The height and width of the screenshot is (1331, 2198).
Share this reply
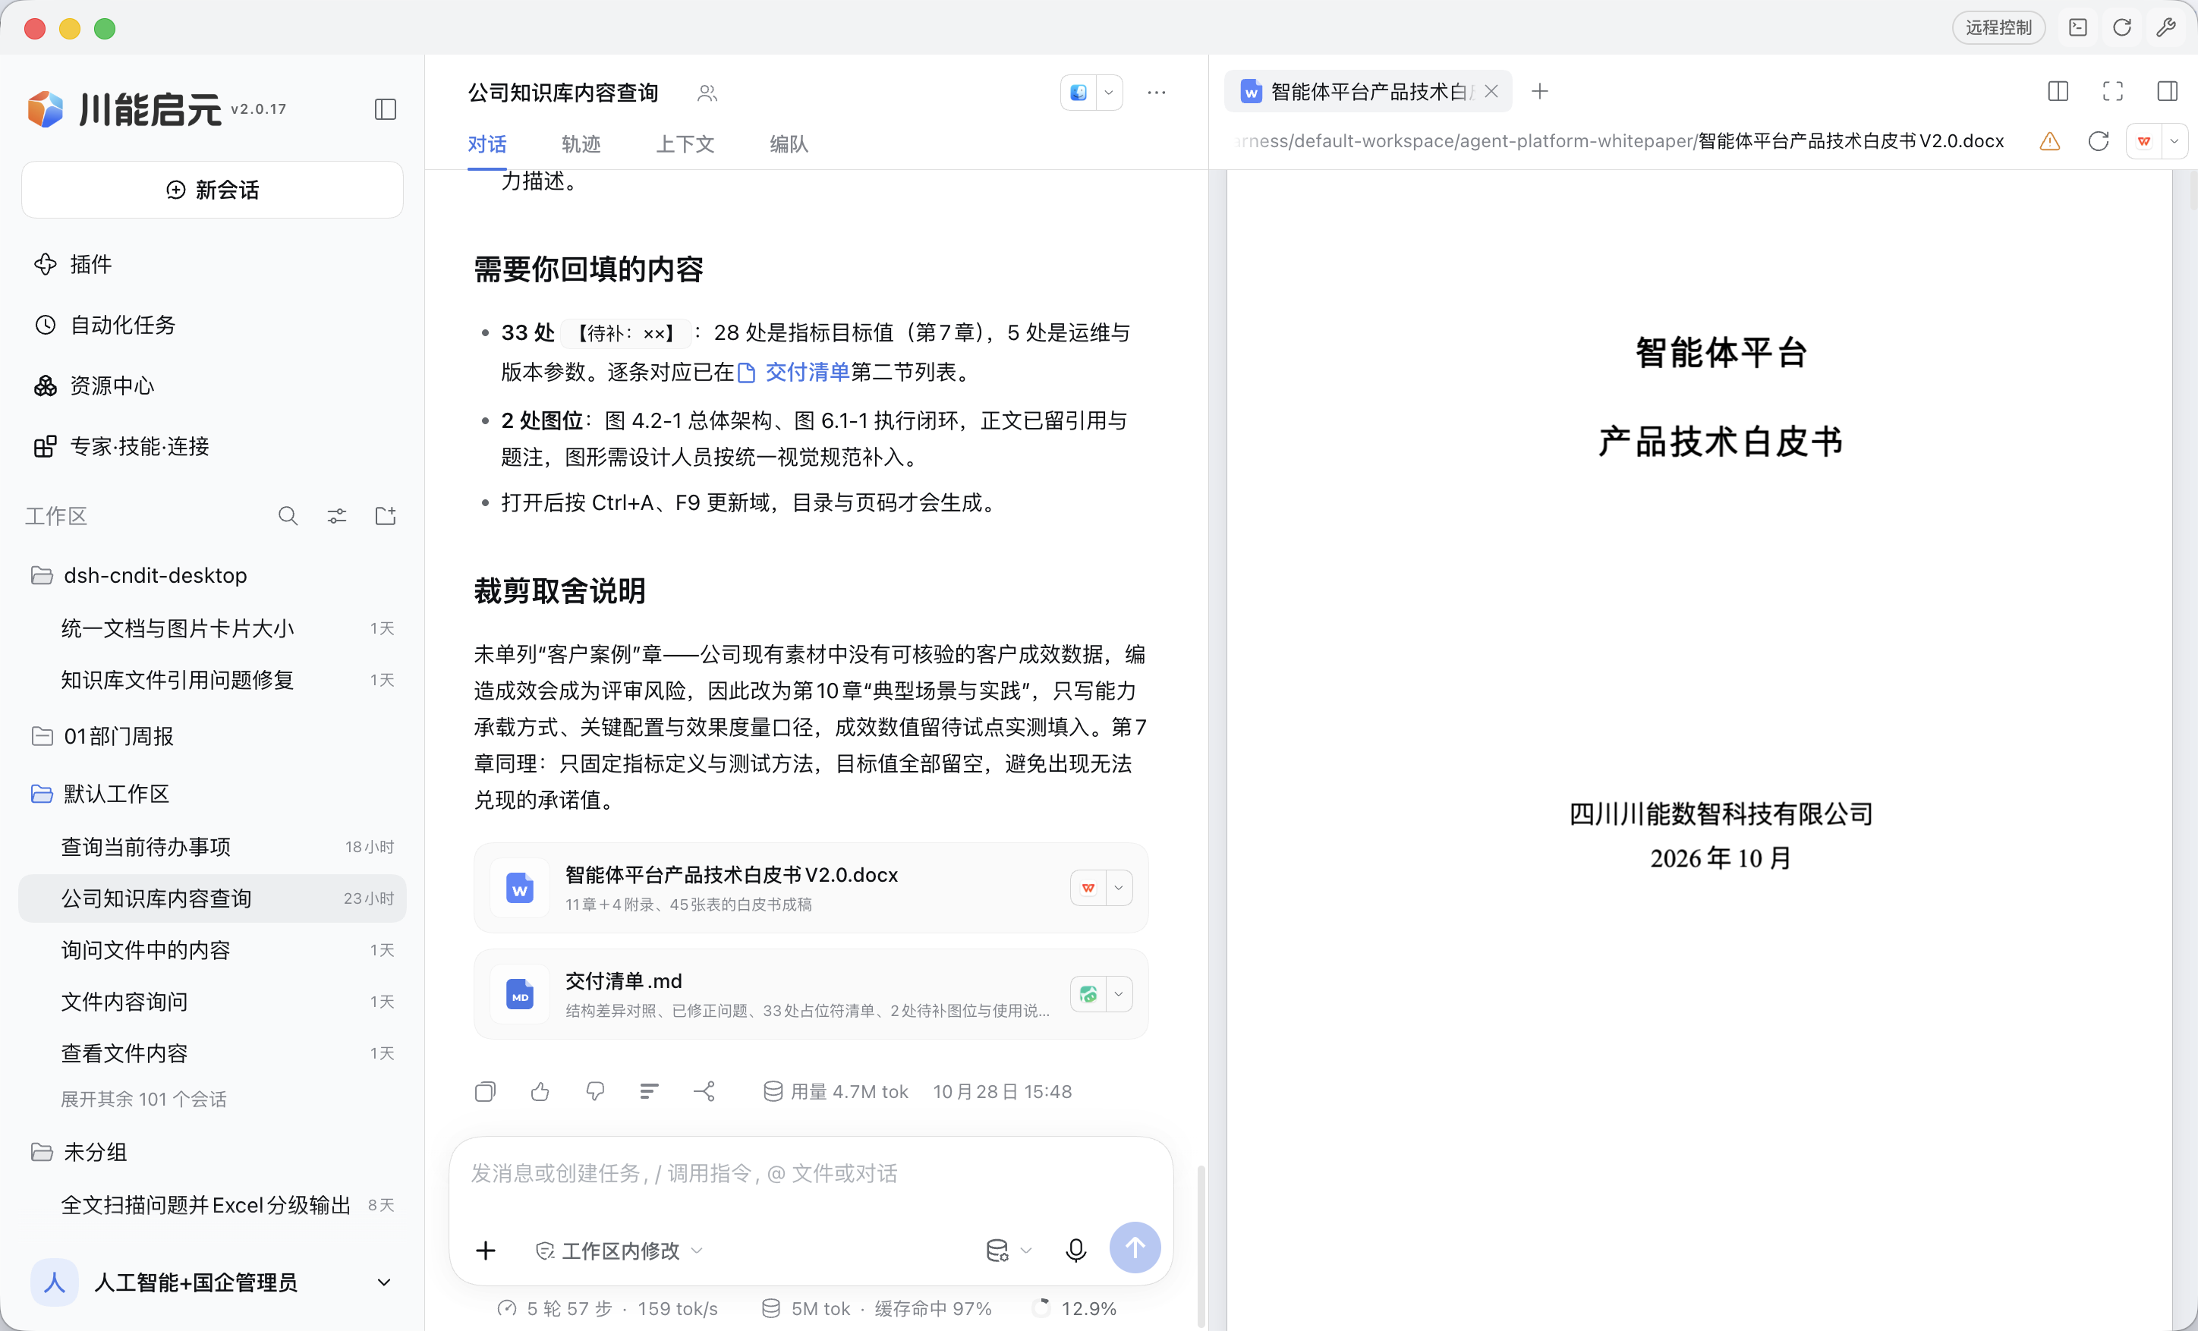coord(705,1092)
